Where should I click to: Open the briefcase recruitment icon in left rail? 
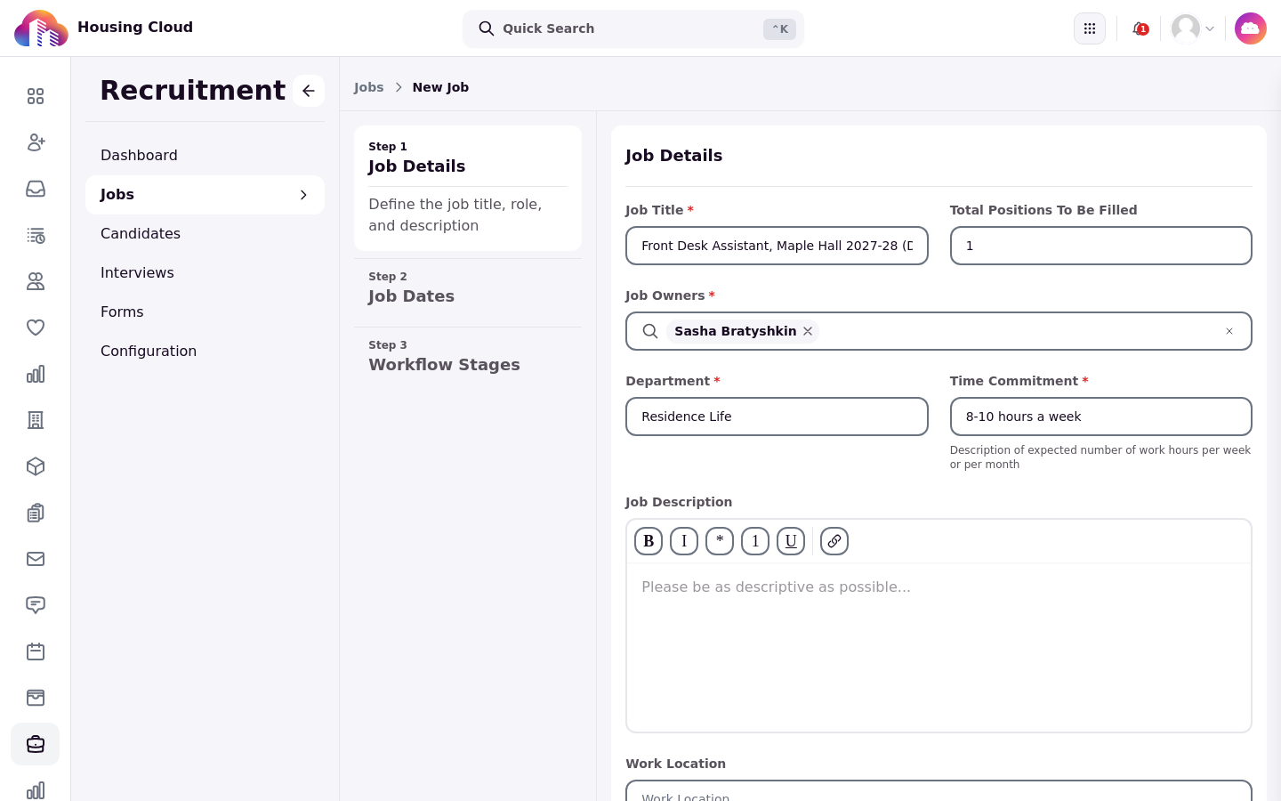[36, 744]
